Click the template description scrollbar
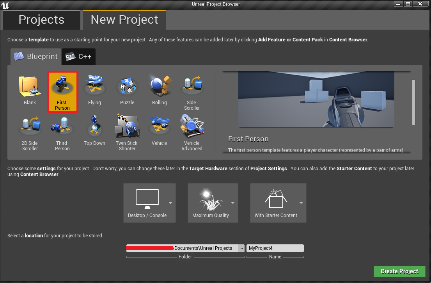This screenshot has height=283, width=431. click(413, 102)
